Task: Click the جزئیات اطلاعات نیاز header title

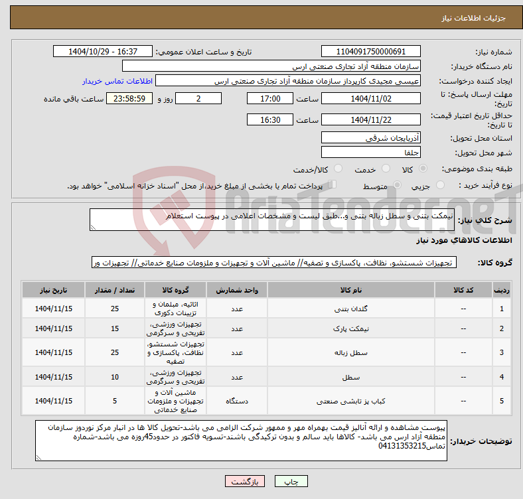Action: (x=474, y=18)
